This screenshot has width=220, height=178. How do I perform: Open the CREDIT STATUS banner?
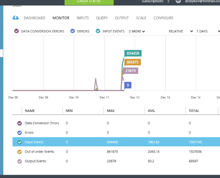pos(89,2)
